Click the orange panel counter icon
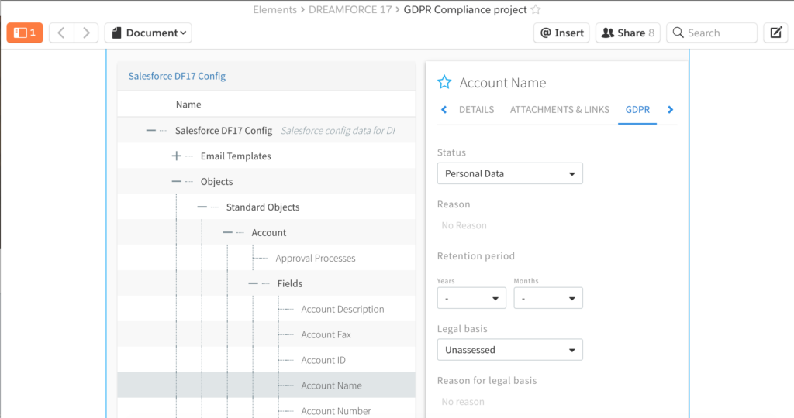Image resolution: width=794 pixels, height=418 pixels. click(x=25, y=33)
